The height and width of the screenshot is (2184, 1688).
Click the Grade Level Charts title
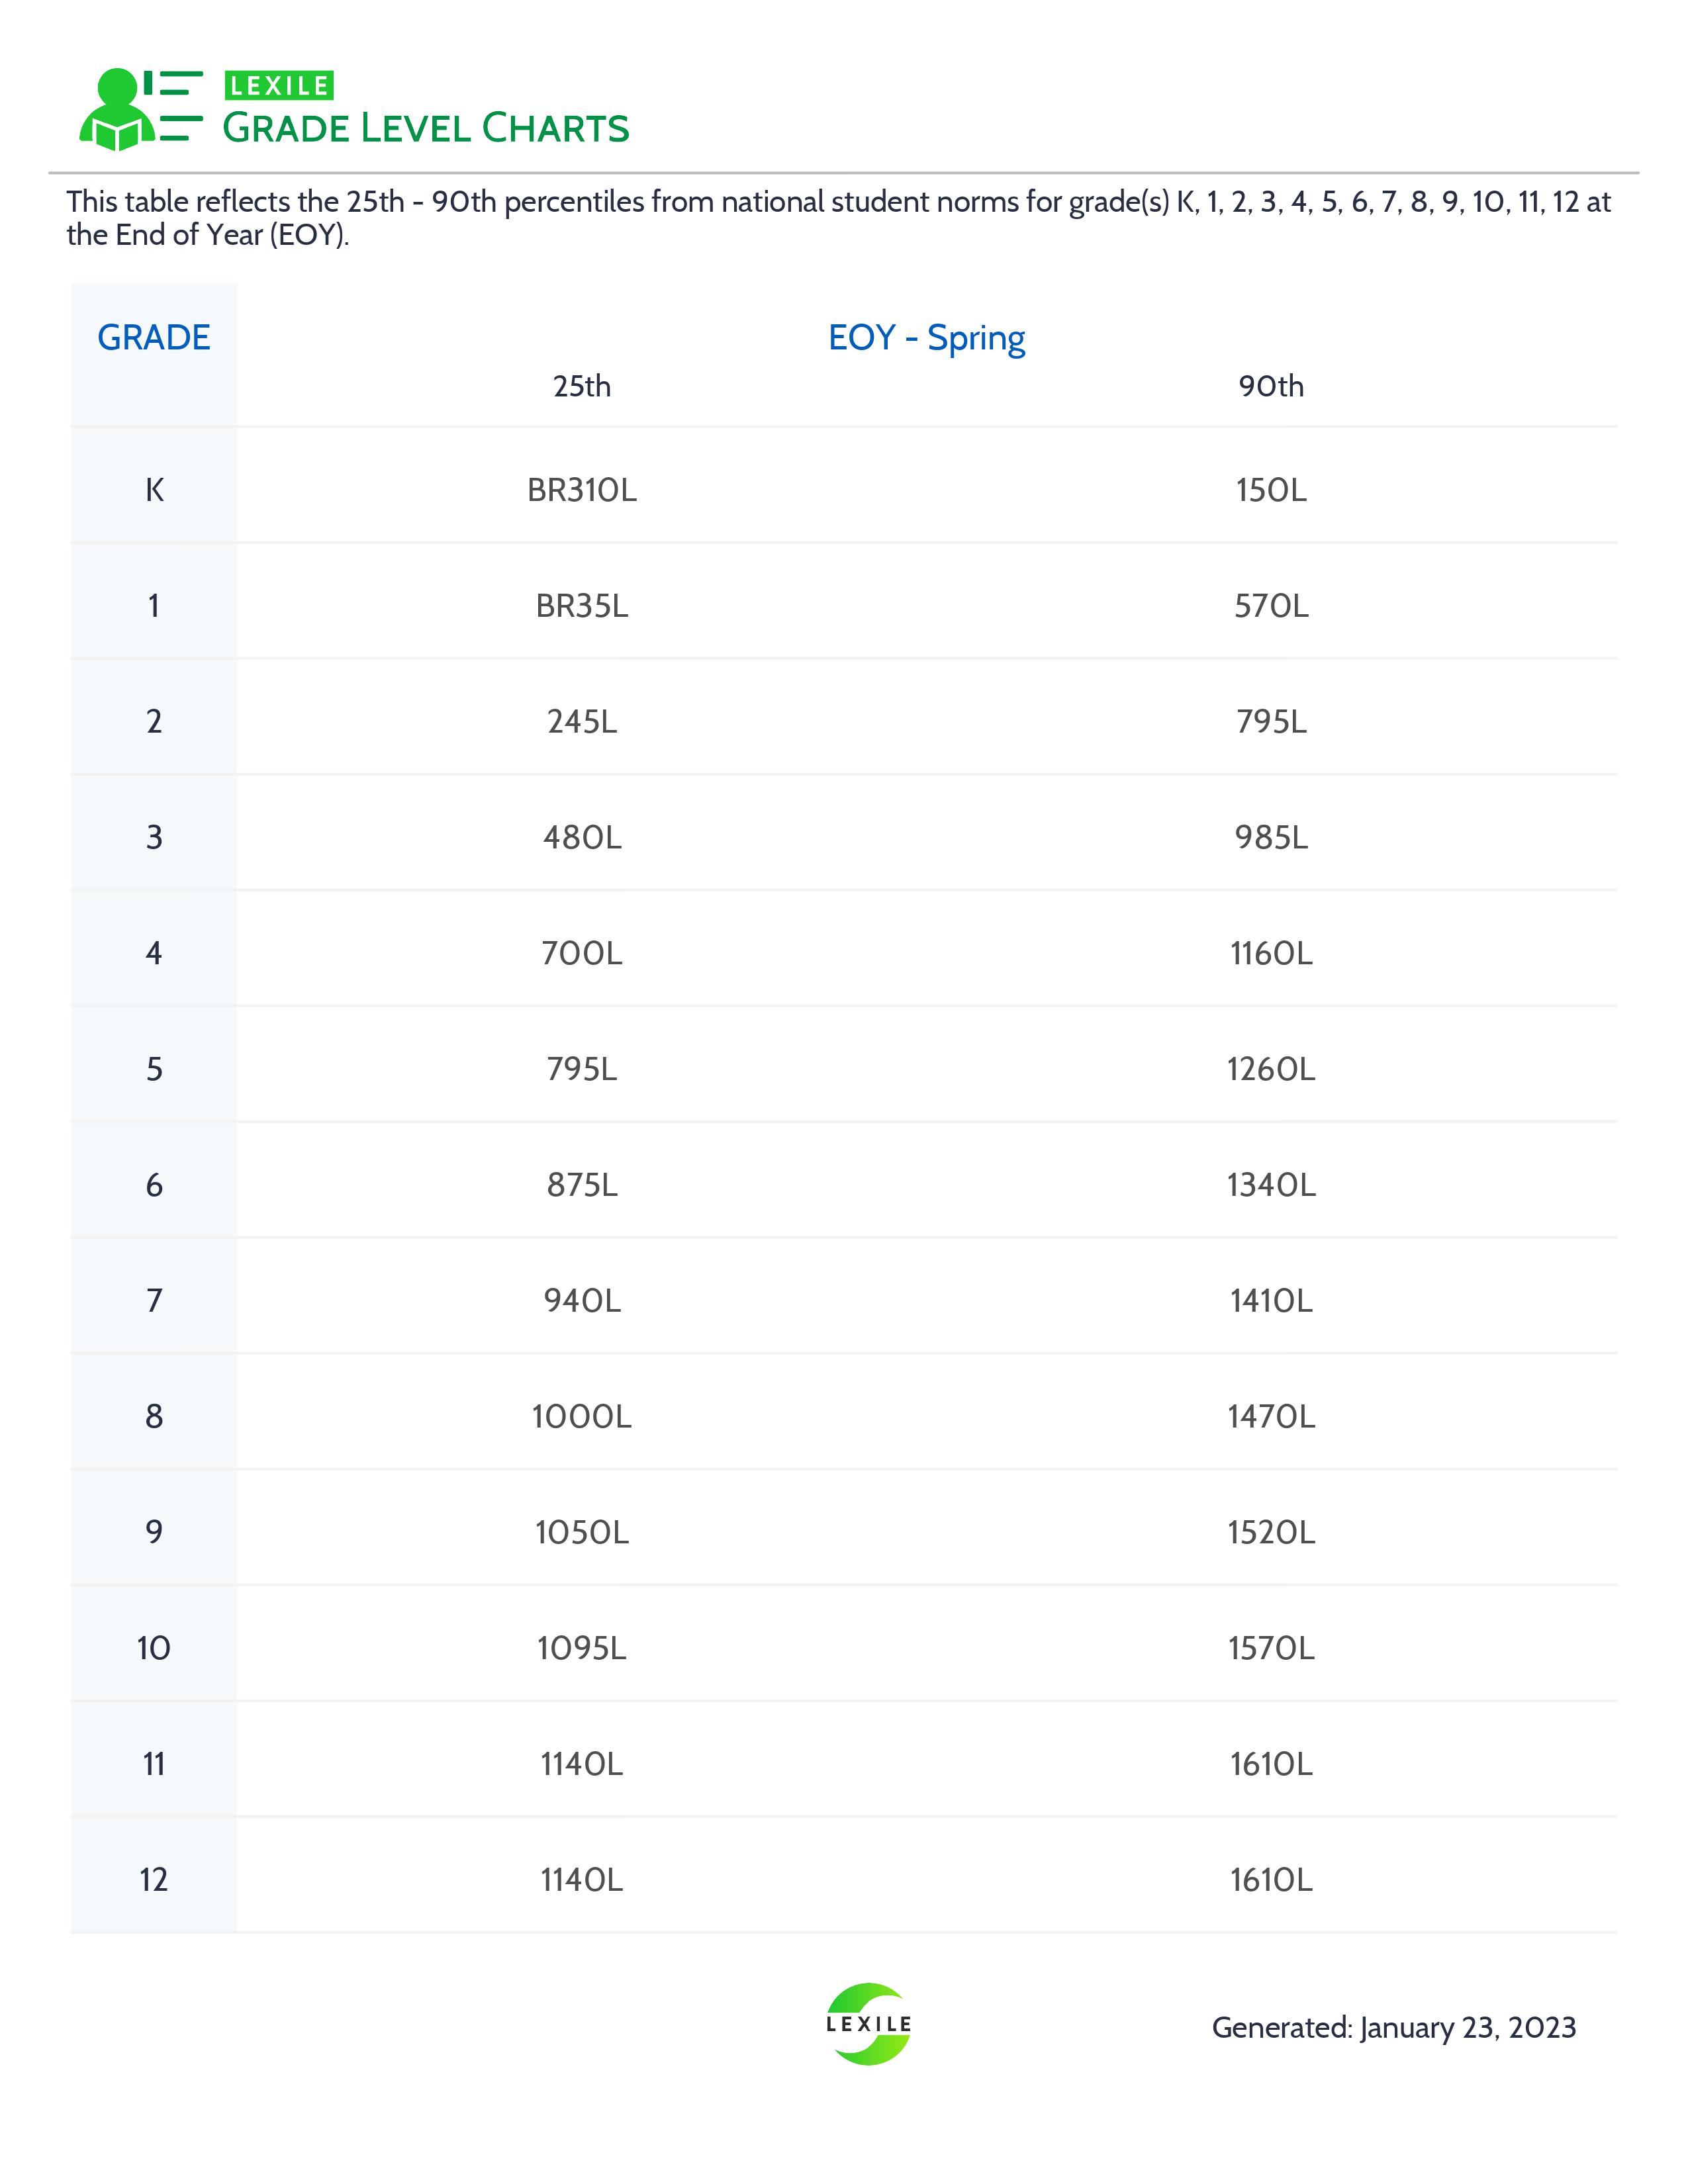coord(426,128)
